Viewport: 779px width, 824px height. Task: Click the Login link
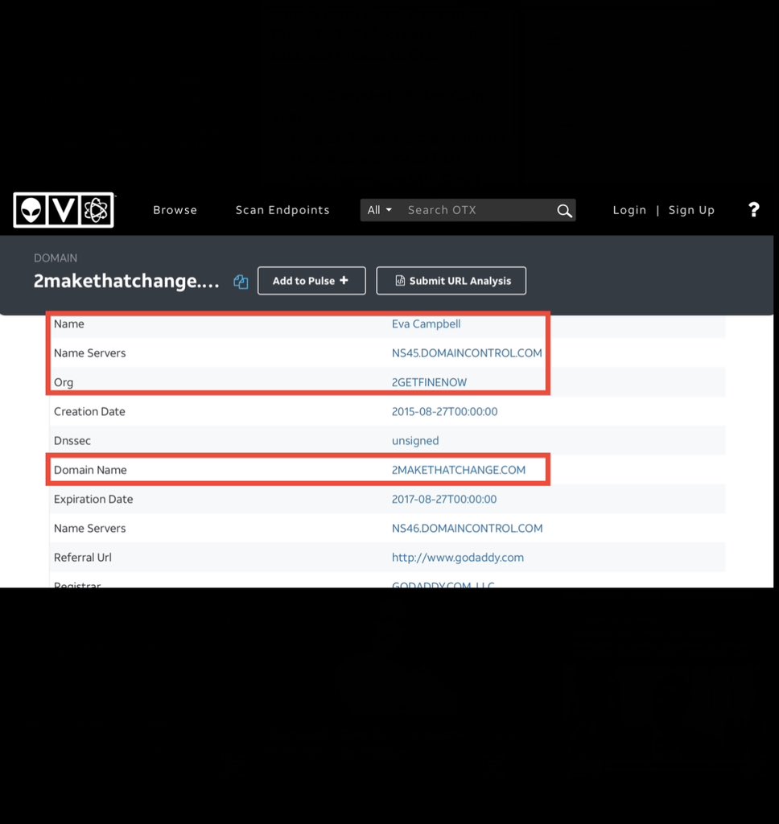tap(629, 210)
